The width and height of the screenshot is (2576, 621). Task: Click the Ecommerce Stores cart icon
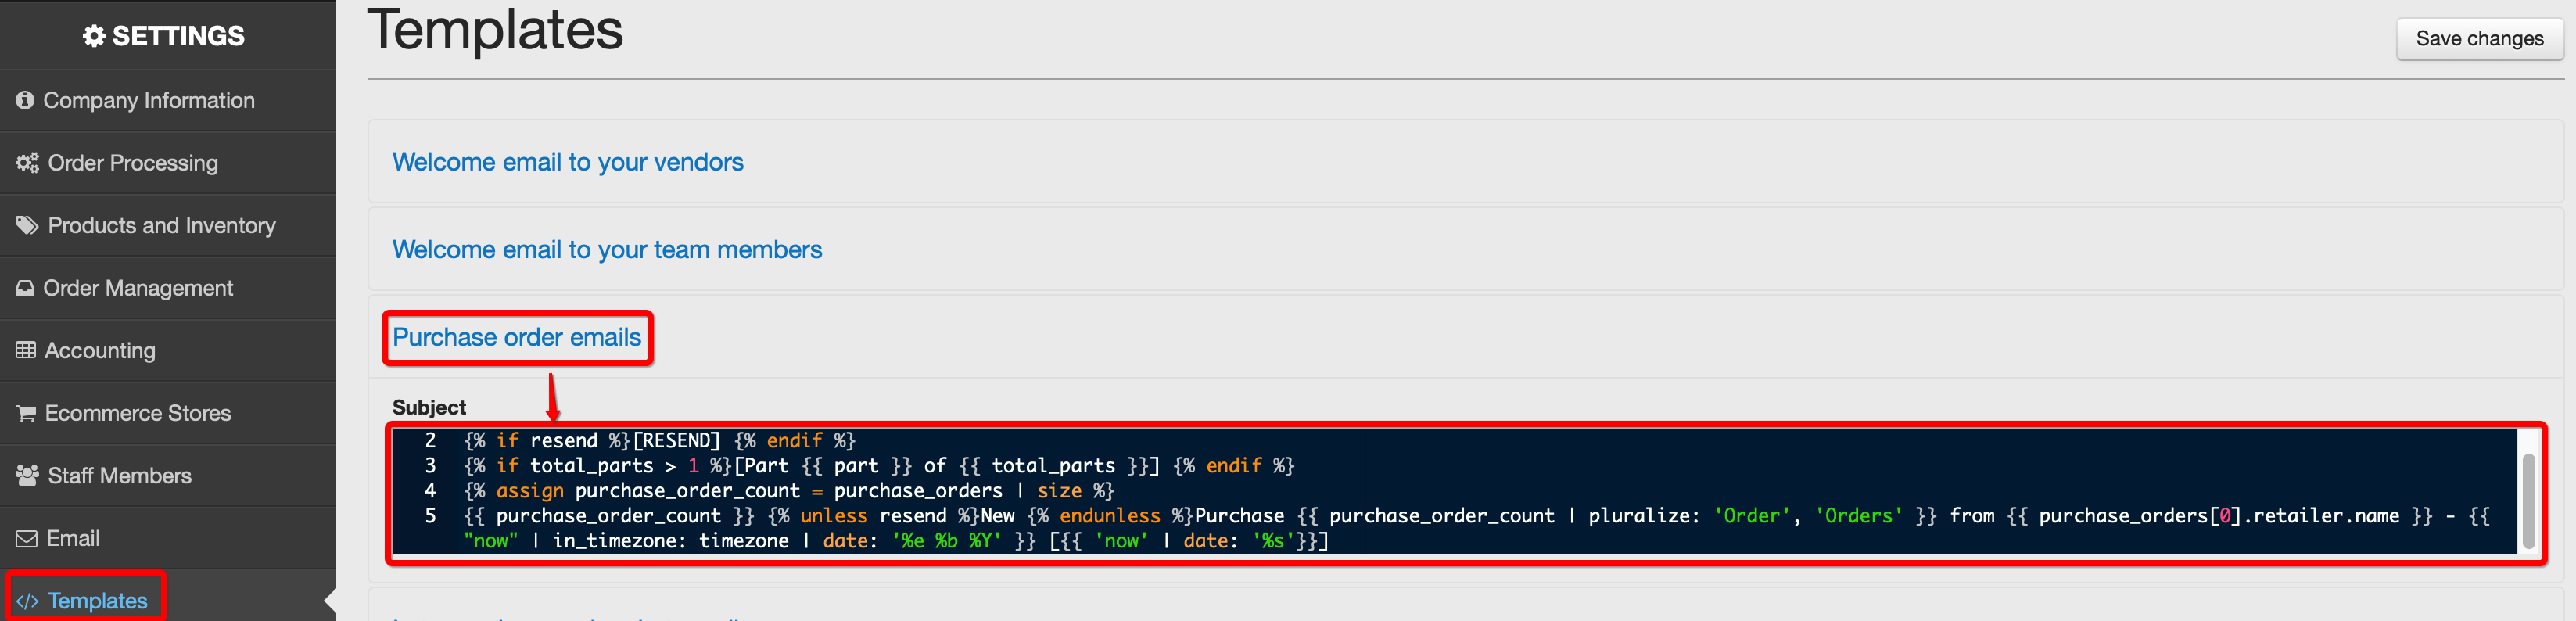pyautogui.click(x=26, y=413)
